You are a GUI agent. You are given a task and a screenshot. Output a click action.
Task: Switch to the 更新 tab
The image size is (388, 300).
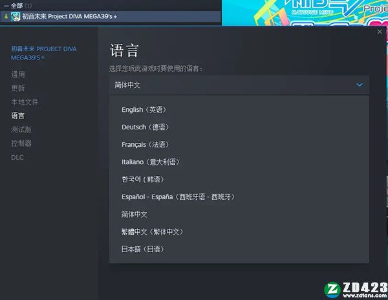click(18, 88)
